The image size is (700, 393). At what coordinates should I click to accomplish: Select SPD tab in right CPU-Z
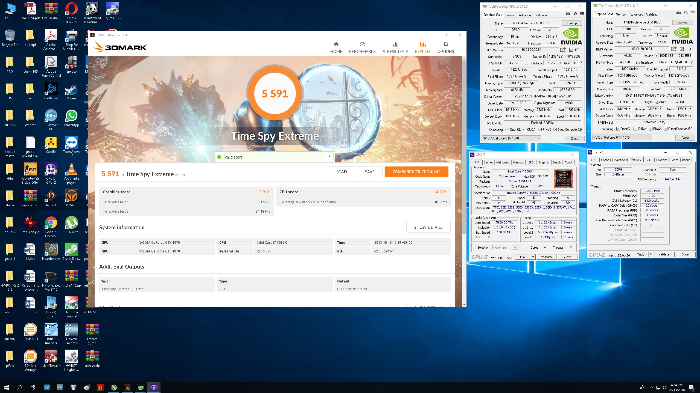[648, 160]
